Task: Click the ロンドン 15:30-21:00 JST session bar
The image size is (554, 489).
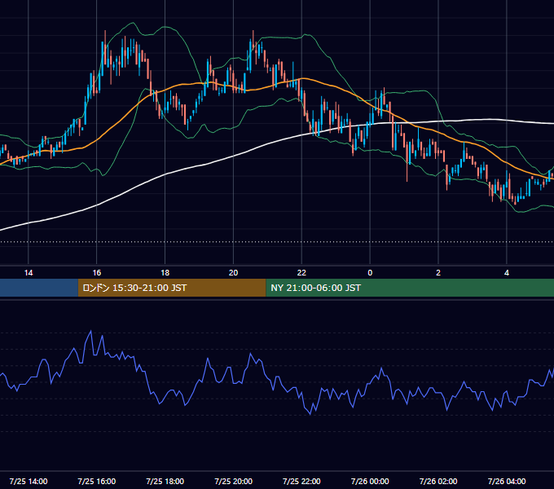Action: coord(172,288)
